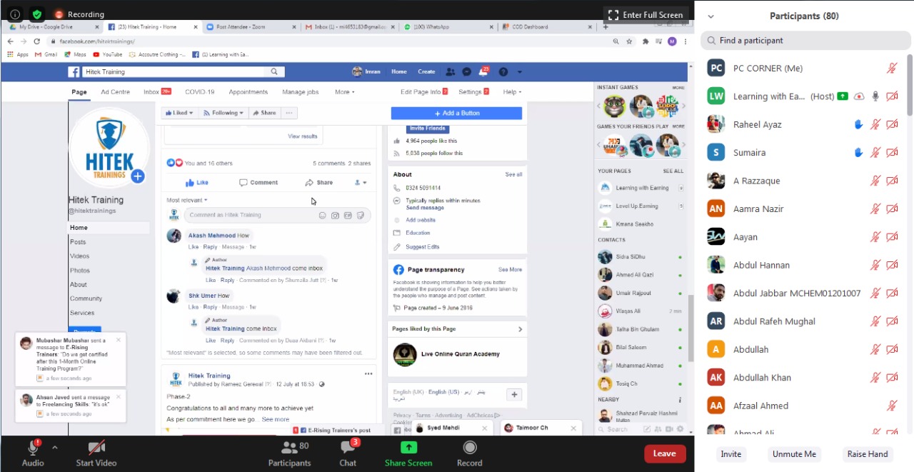Expand audio options caret next to Audio
Image resolution: width=914 pixels, height=472 pixels.
tap(55, 448)
